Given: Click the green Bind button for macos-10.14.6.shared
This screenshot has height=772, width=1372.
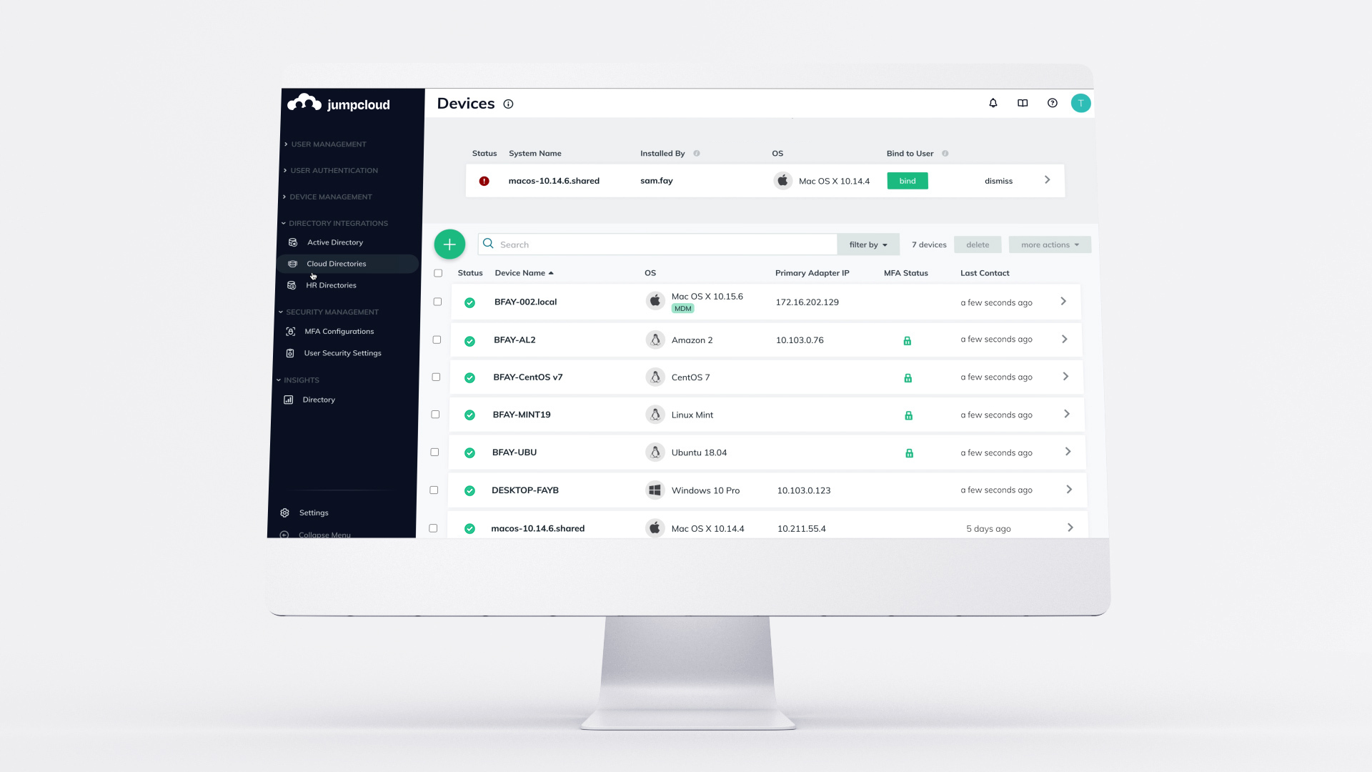Looking at the screenshot, I should pos(908,180).
